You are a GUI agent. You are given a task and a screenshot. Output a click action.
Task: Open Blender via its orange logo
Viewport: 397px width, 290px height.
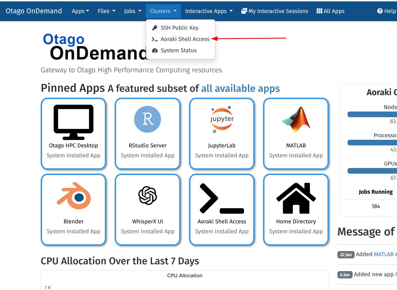73,195
